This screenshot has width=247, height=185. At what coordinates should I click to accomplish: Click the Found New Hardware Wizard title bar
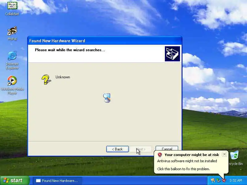(105, 41)
